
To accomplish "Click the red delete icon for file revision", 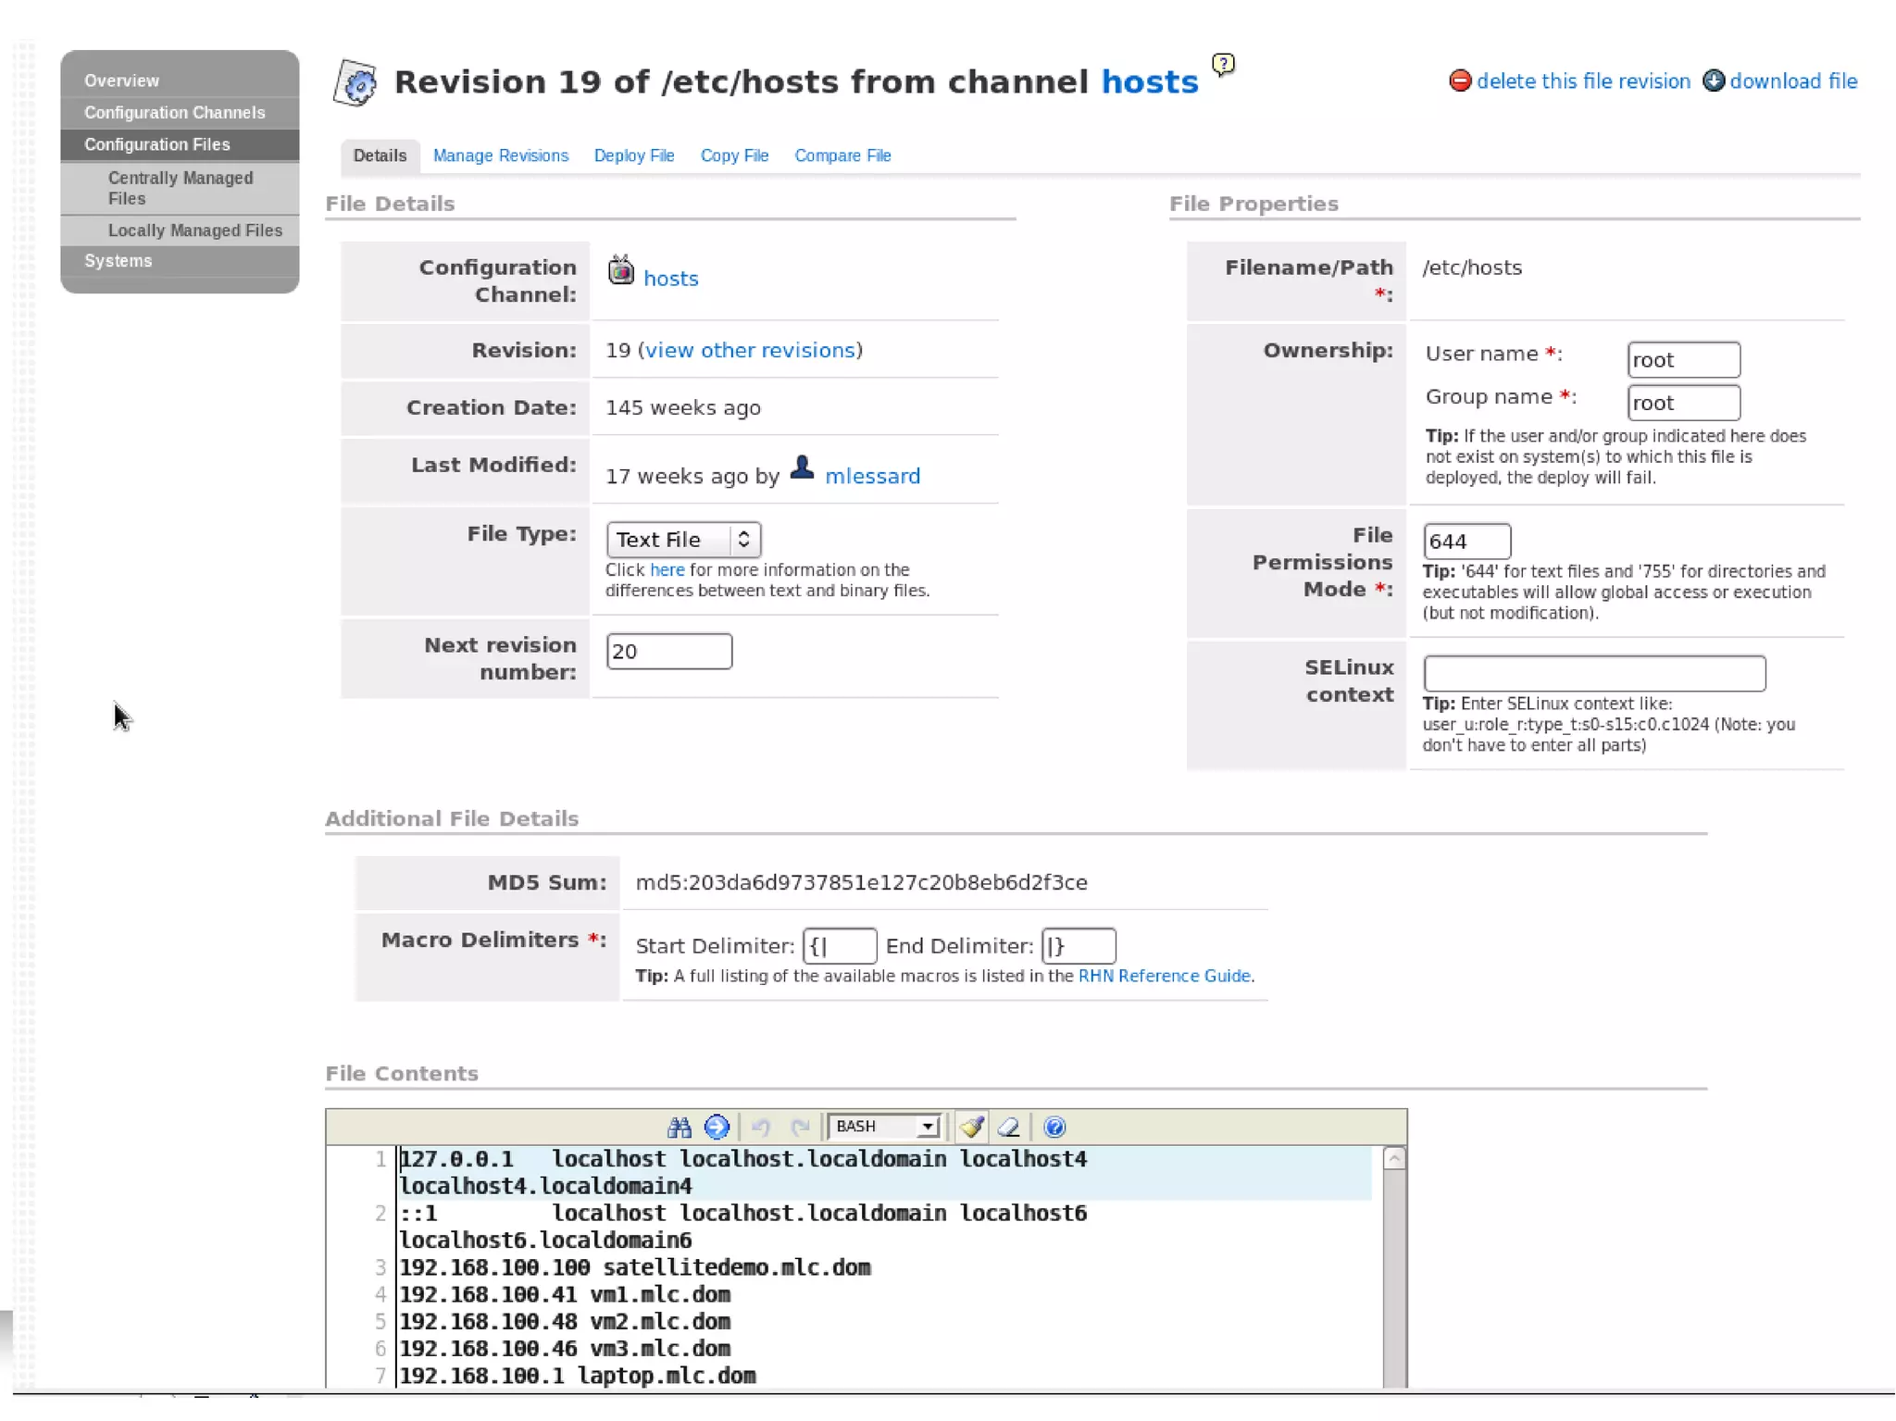I will [1460, 81].
